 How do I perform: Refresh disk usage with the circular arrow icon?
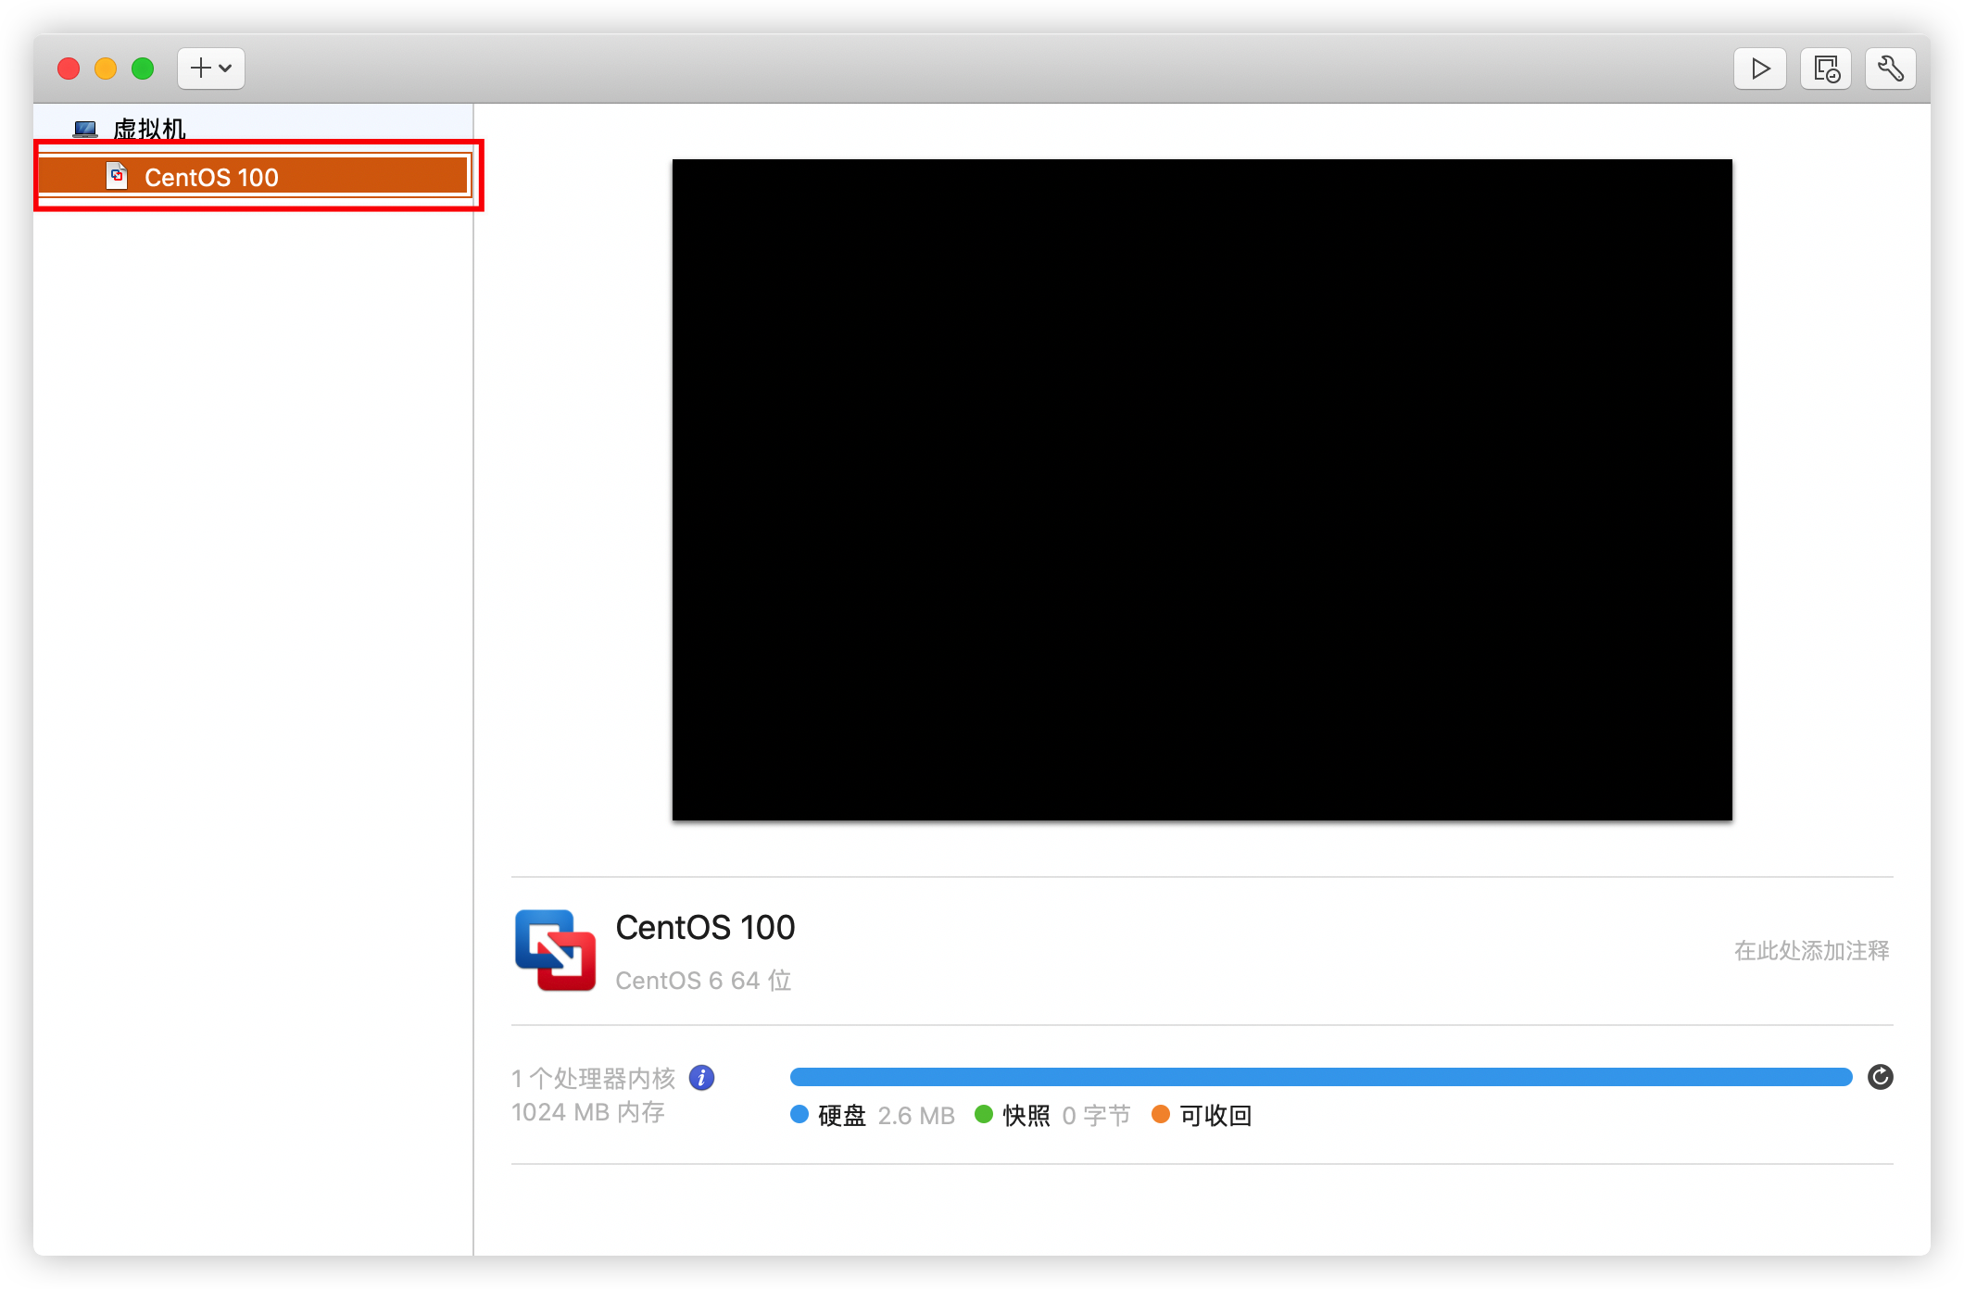[x=1880, y=1077]
